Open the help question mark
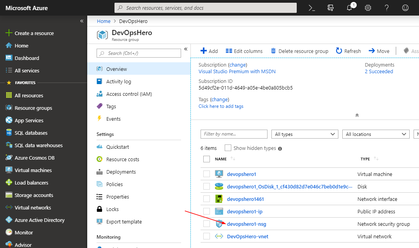 click(387, 8)
